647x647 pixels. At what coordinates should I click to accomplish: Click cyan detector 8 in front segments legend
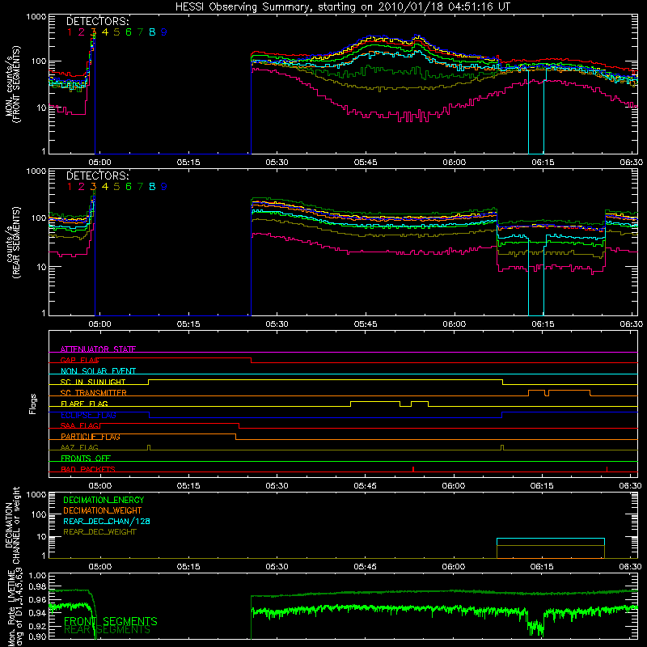[x=152, y=32]
